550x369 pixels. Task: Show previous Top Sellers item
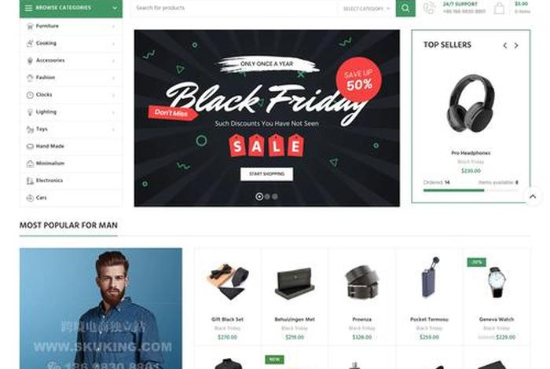click(504, 46)
